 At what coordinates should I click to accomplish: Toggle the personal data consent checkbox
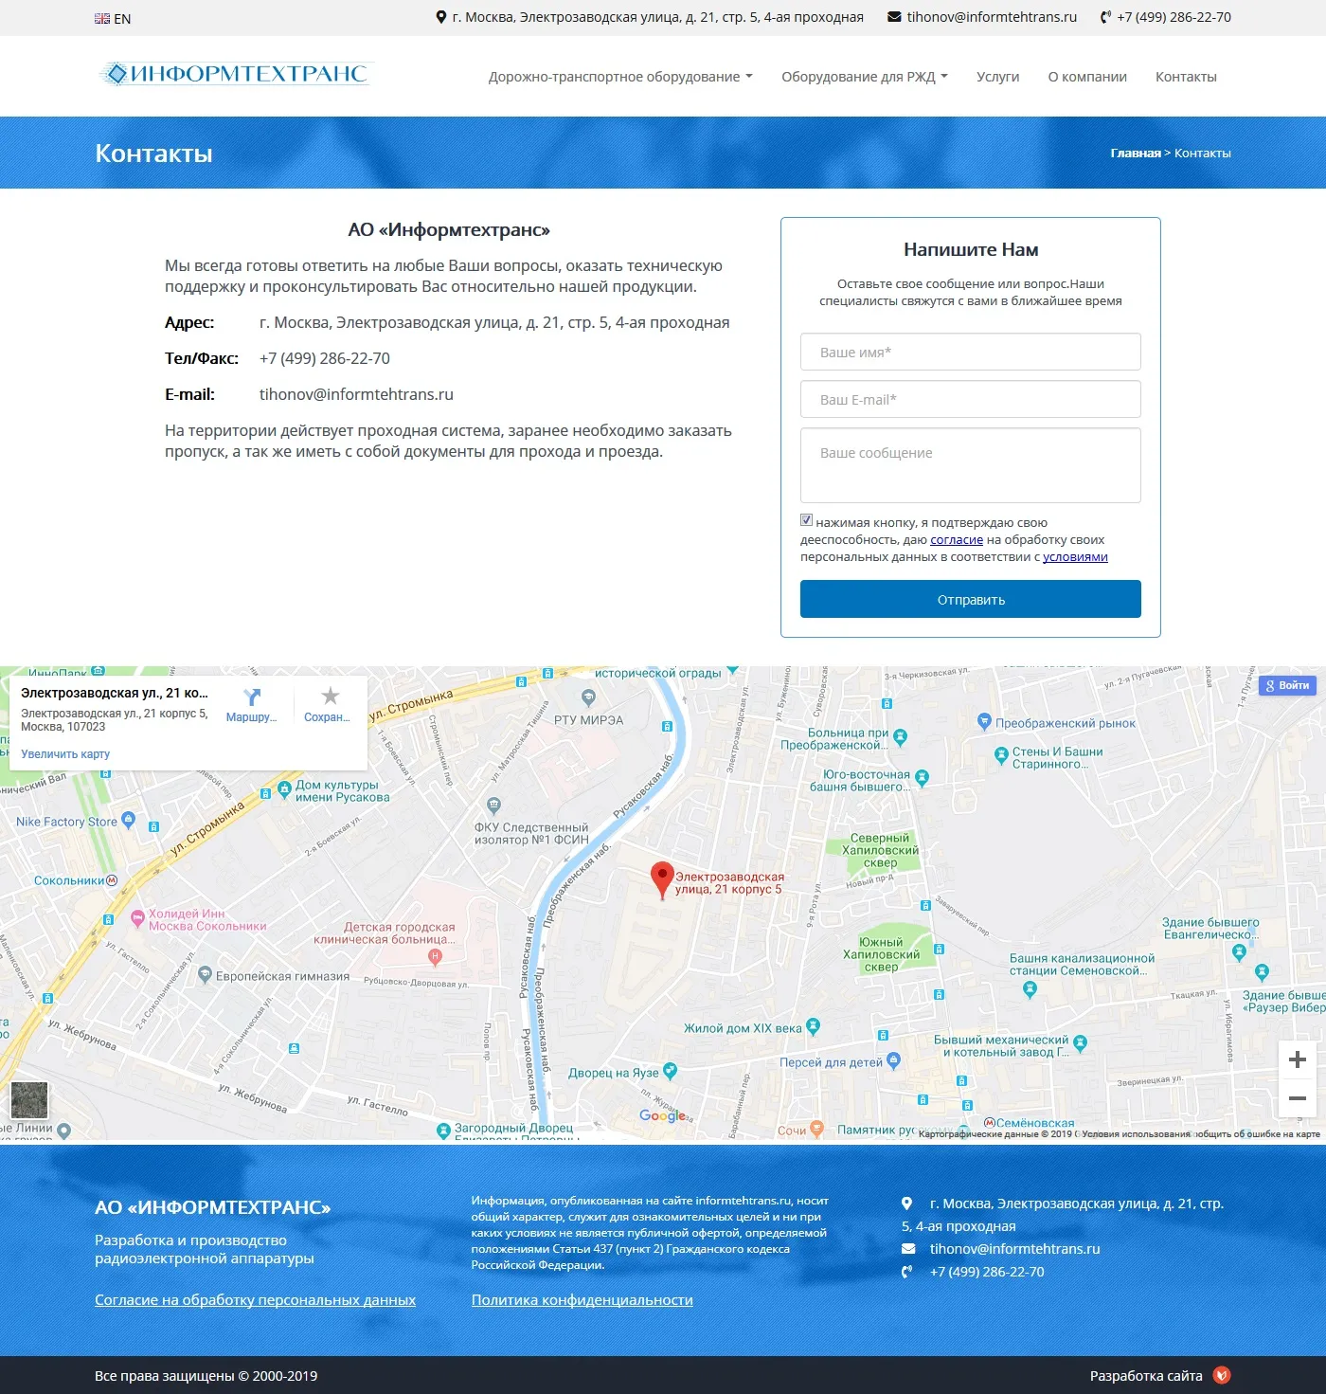(x=807, y=520)
